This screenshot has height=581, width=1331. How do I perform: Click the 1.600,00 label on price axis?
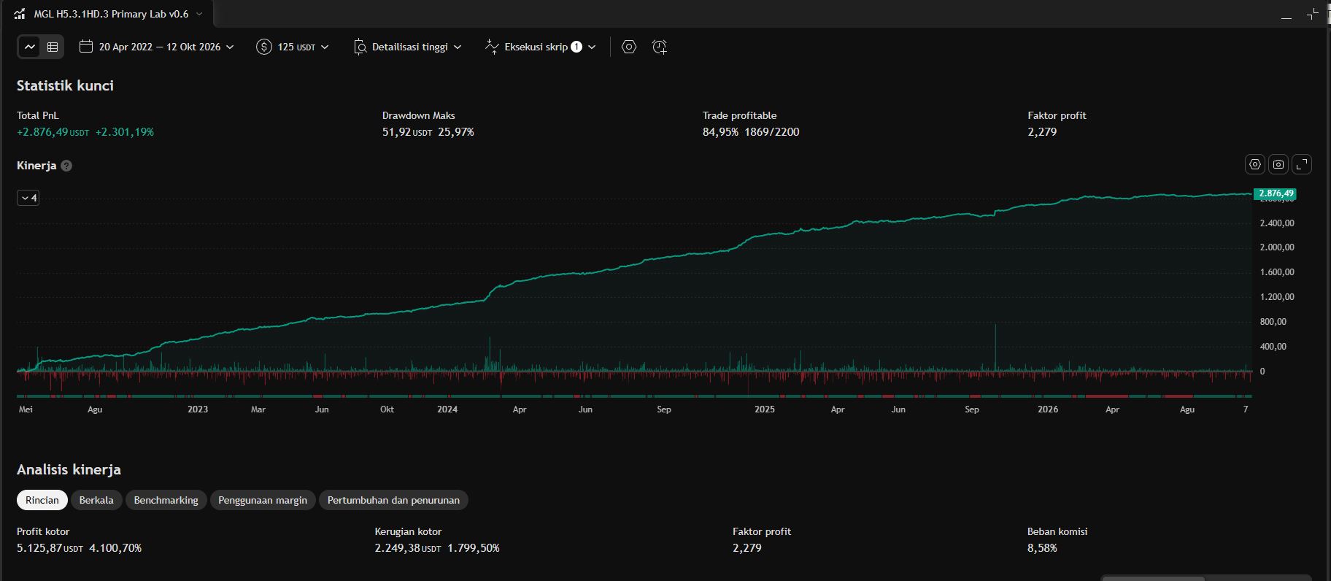1277,272
